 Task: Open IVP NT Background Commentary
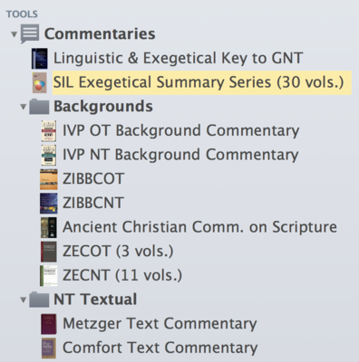click(180, 155)
